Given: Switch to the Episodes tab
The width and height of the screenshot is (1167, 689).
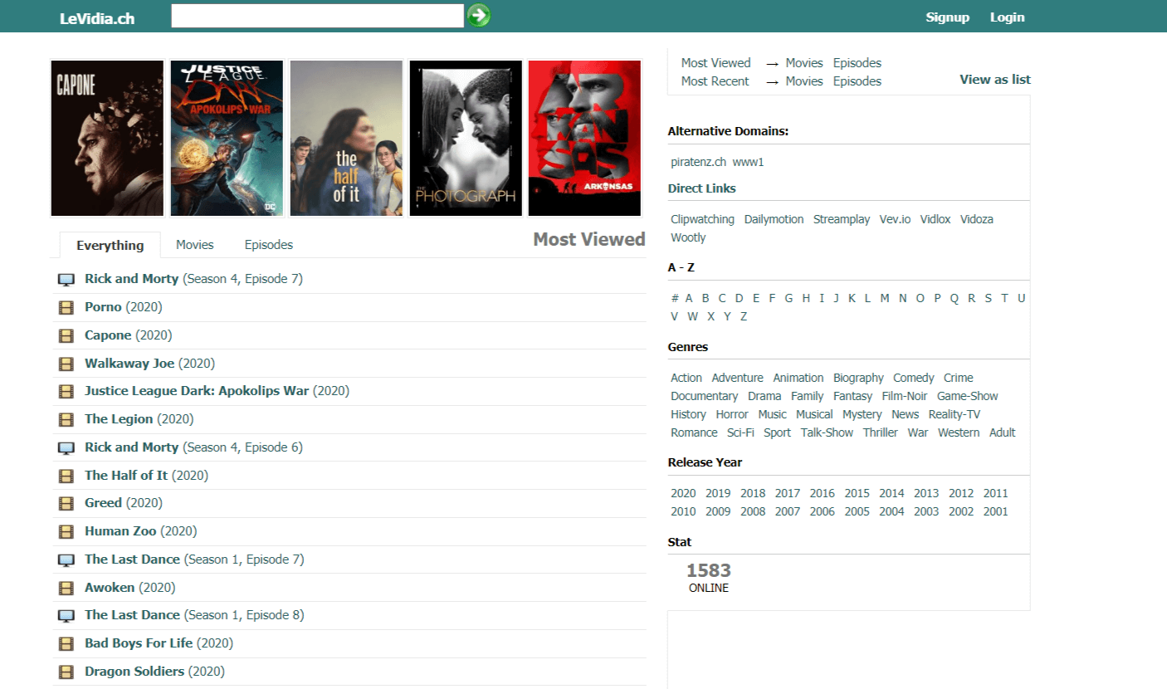Looking at the screenshot, I should tap(269, 245).
